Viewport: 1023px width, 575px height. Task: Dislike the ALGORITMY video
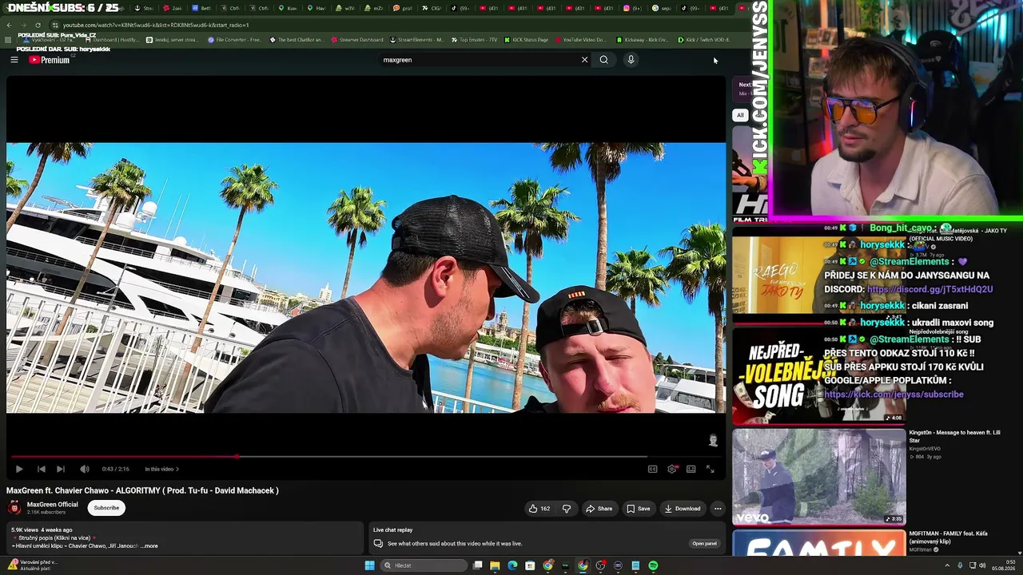[567, 509]
